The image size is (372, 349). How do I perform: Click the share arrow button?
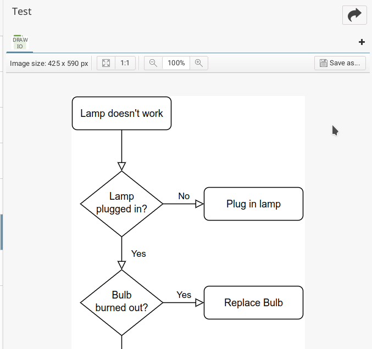354,15
